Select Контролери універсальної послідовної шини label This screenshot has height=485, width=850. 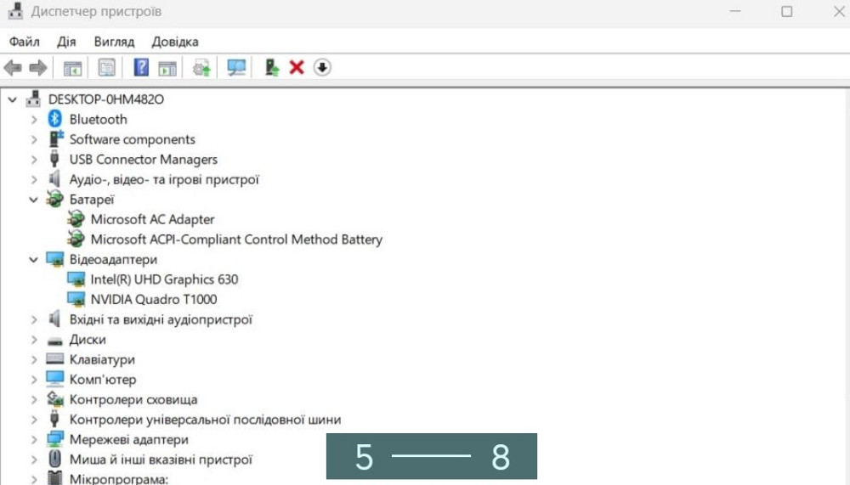[205, 420]
